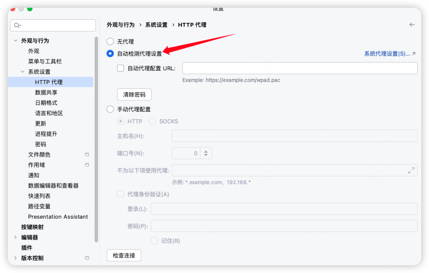Open the 菜单与工具栏 settings page

45,61
